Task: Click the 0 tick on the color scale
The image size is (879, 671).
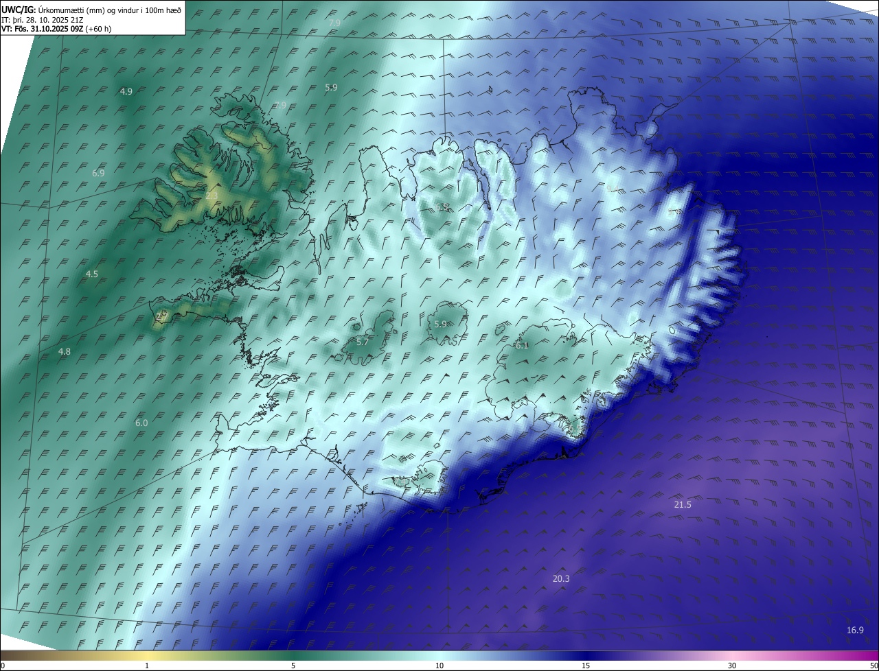Action: coord(3,666)
